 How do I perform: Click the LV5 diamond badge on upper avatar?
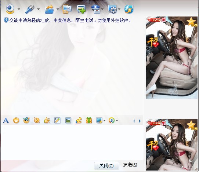point(154,20)
